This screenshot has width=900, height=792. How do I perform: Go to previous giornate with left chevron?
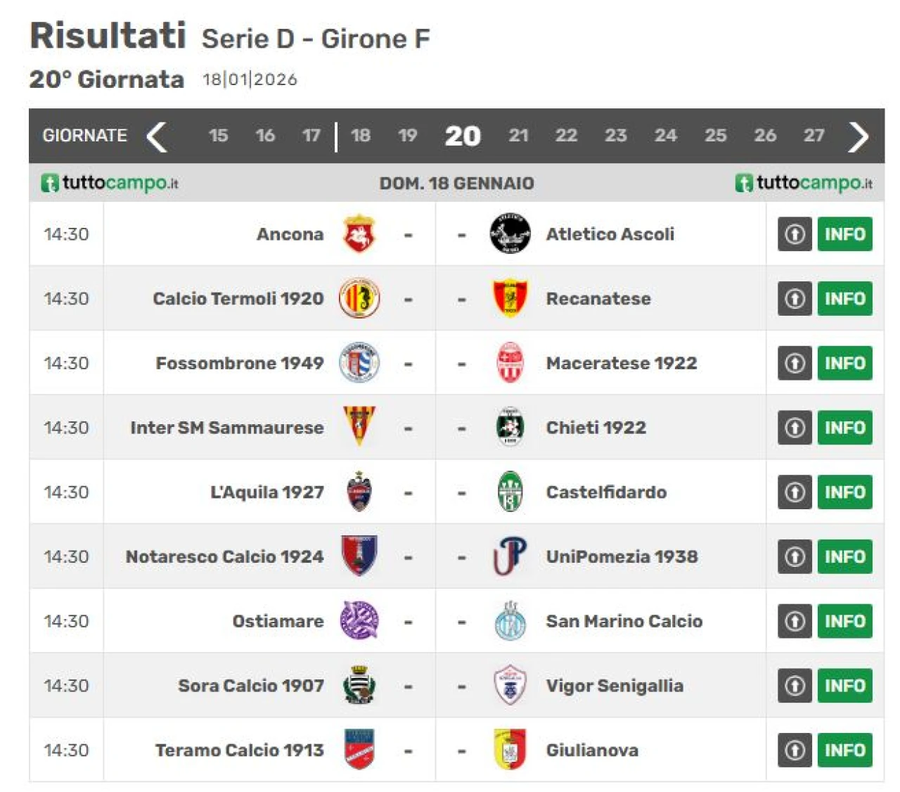pos(157,136)
